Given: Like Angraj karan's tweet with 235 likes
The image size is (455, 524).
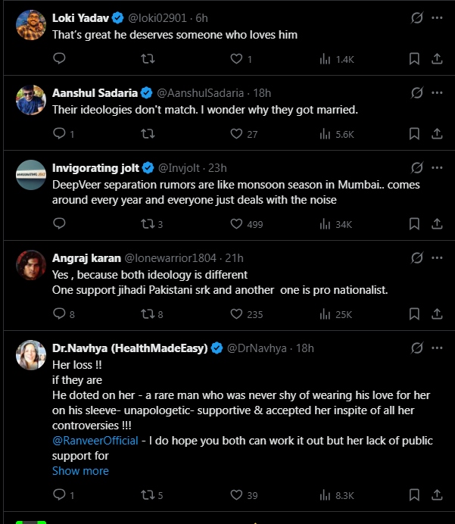Looking at the screenshot, I should pyautogui.click(x=236, y=313).
